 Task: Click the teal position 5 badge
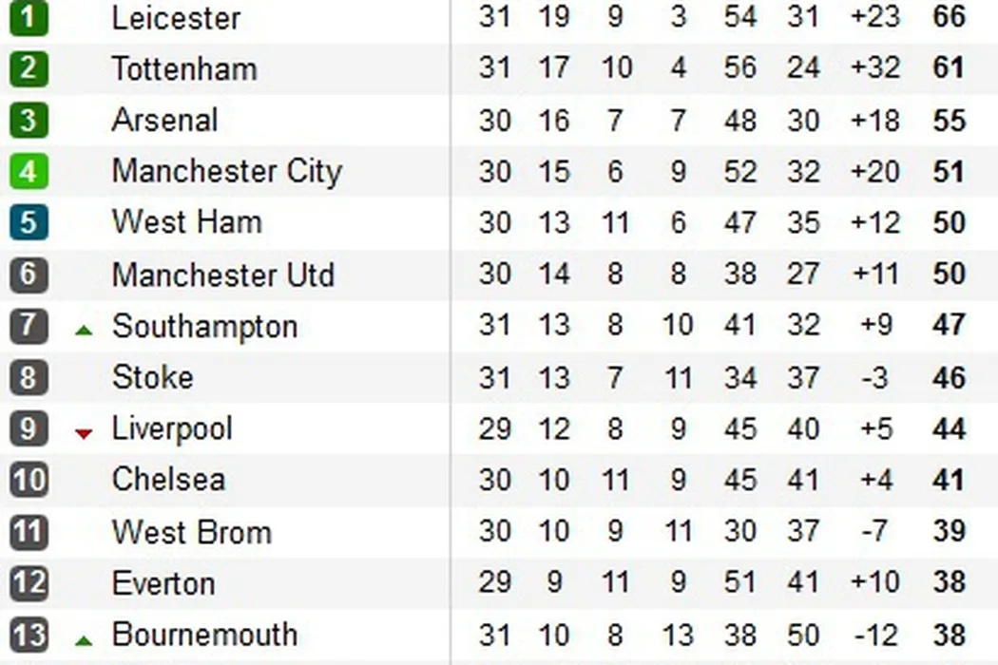[29, 223]
